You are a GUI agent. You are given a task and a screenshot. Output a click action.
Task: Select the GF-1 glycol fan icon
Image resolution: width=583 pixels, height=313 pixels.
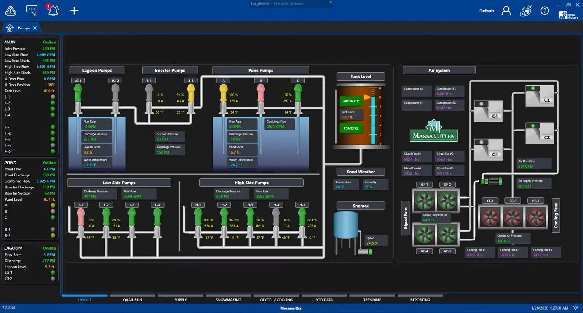pyautogui.click(x=424, y=201)
